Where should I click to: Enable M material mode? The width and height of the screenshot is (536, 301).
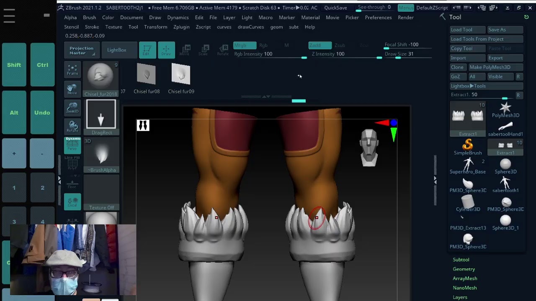click(286, 45)
